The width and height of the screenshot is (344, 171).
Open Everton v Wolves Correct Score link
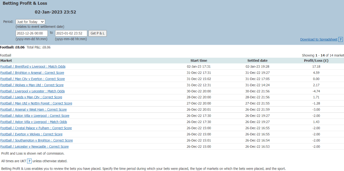[x=31, y=134]
